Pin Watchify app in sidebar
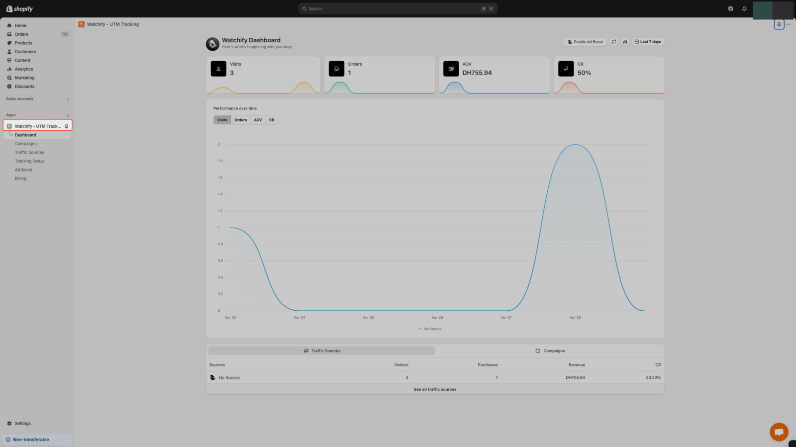This screenshot has height=447, width=796. (66, 126)
